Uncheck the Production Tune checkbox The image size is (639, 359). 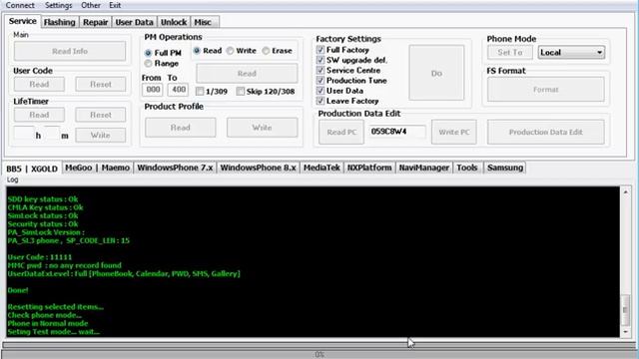pyautogui.click(x=320, y=80)
